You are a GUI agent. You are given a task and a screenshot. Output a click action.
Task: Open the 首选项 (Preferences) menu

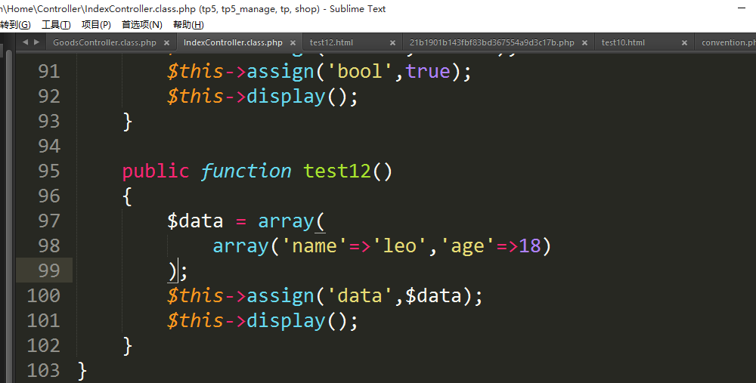[x=141, y=25]
